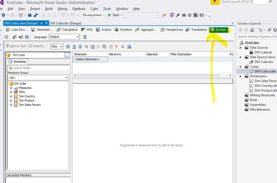Image resolution: width=277 pixels, height=183 pixels.
Task: Click the DW Cube.ds data source icon
Action: (x=251, y=52)
